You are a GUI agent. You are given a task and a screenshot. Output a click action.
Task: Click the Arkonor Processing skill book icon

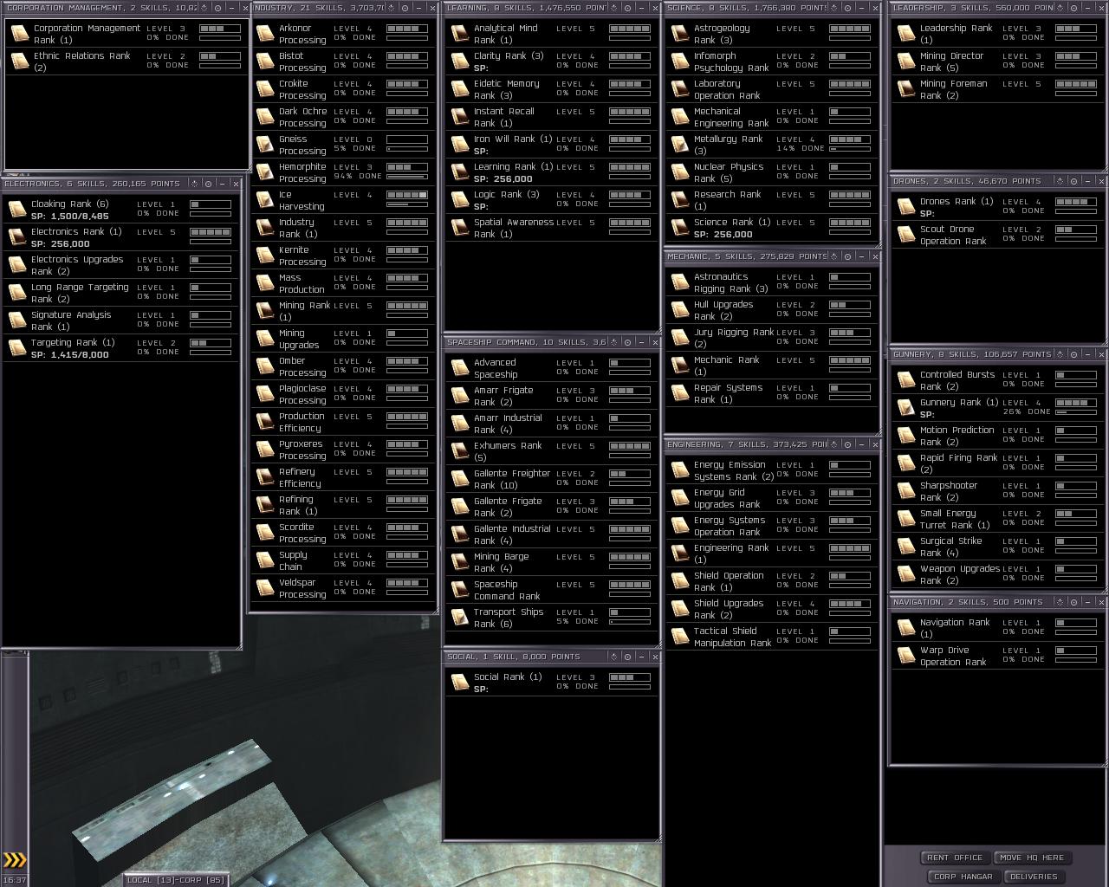265,34
